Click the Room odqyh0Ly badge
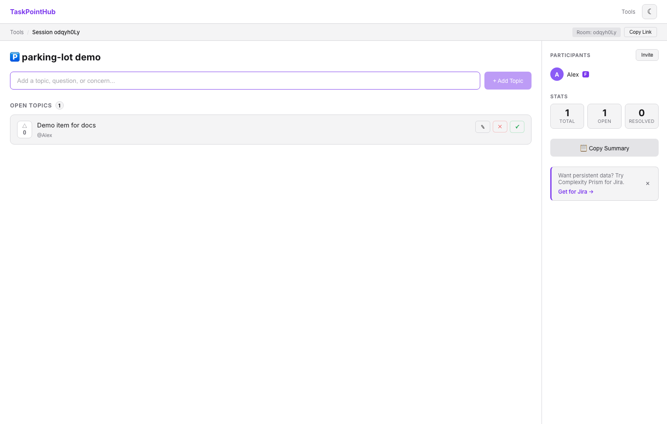This screenshot has height=424, width=667. tap(596, 32)
